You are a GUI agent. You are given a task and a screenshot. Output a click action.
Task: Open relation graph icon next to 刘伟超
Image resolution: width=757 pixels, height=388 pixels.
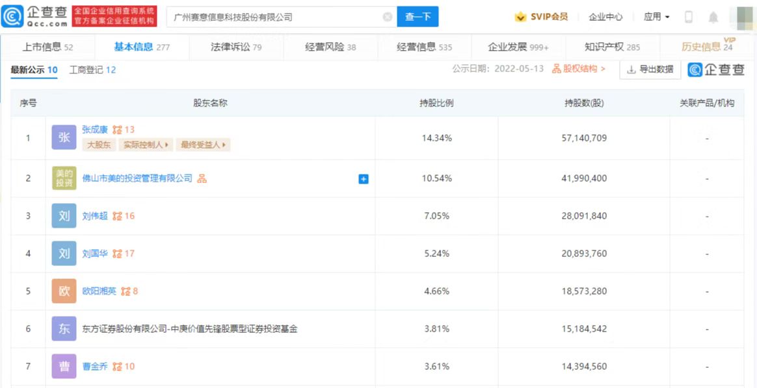coord(117,216)
